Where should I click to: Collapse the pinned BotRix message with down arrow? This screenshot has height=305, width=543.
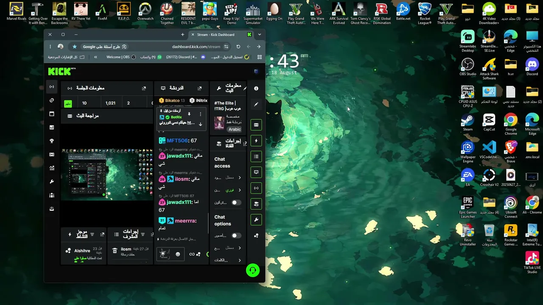[x=200, y=124]
